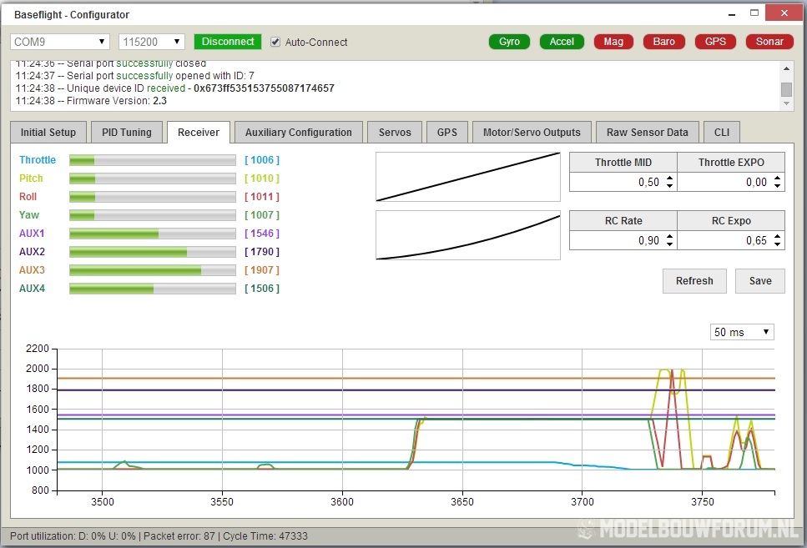This screenshot has width=807, height=548.
Task: Click the Gyro sensor indicator
Action: tap(509, 42)
